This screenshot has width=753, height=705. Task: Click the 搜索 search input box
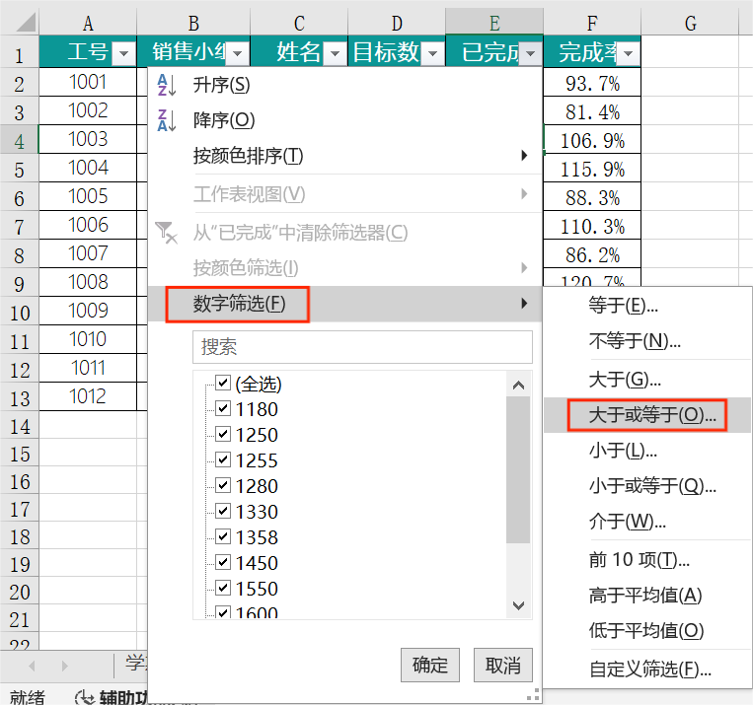[x=362, y=347]
